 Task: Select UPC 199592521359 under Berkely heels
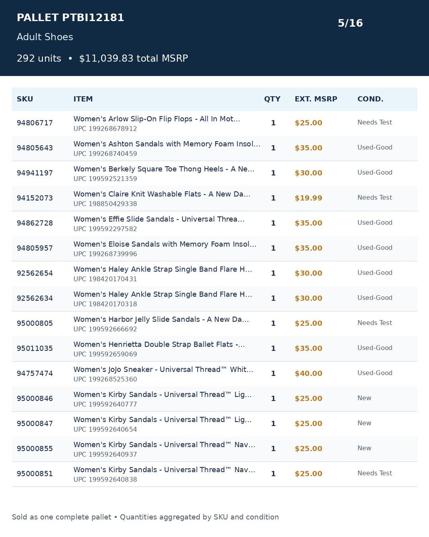point(105,179)
